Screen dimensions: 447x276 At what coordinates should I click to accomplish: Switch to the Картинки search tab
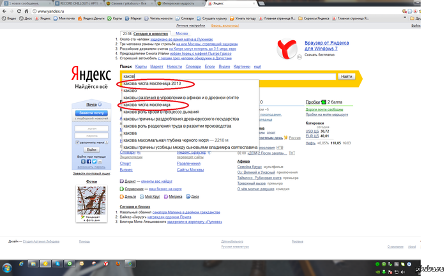point(242,66)
